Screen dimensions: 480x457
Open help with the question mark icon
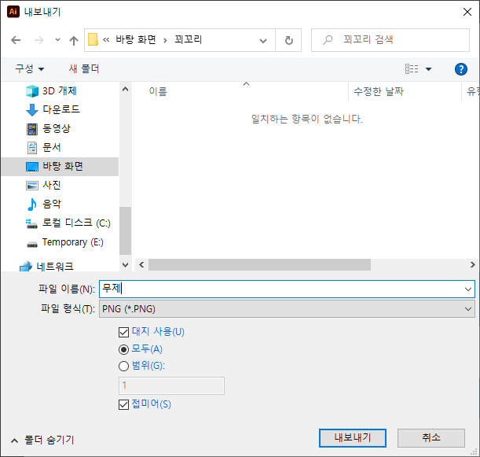click(x=460, y=69)
